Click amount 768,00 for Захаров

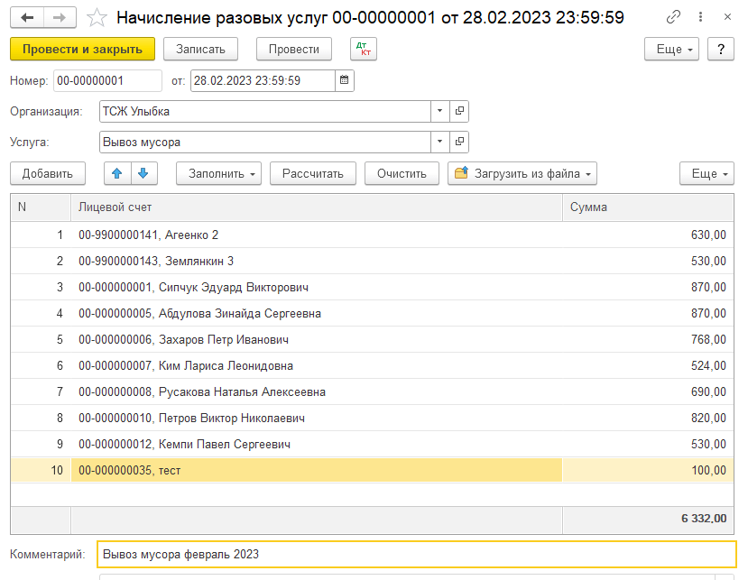tap(708, 339)
